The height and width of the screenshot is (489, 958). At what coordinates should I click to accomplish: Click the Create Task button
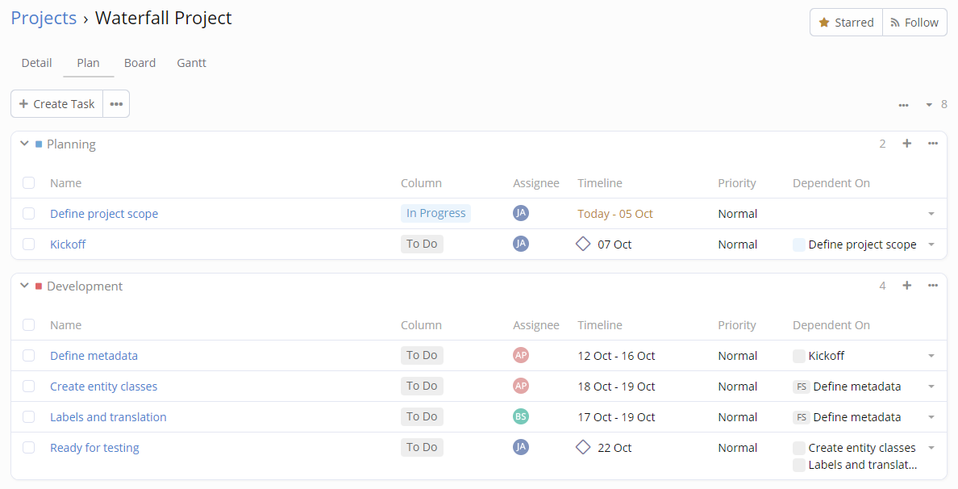[57, 104]
